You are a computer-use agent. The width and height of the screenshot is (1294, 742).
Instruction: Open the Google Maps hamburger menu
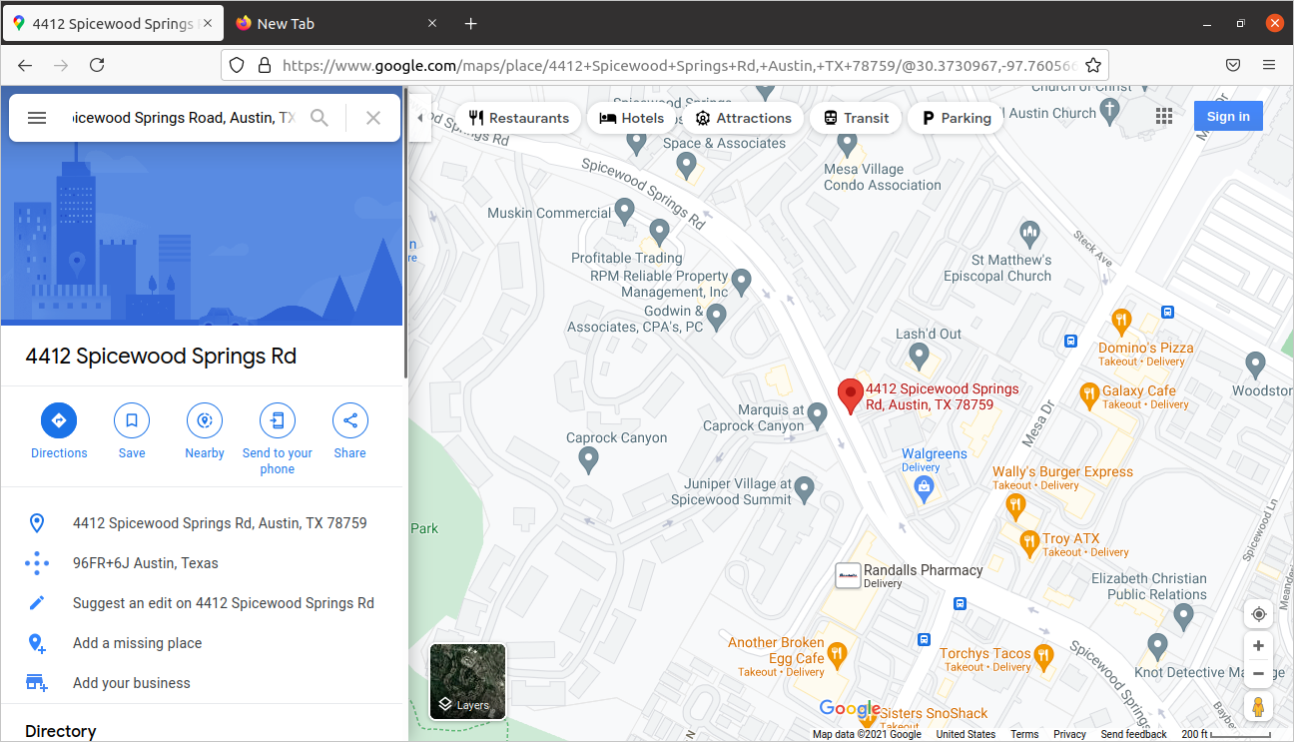click(37, 118)
